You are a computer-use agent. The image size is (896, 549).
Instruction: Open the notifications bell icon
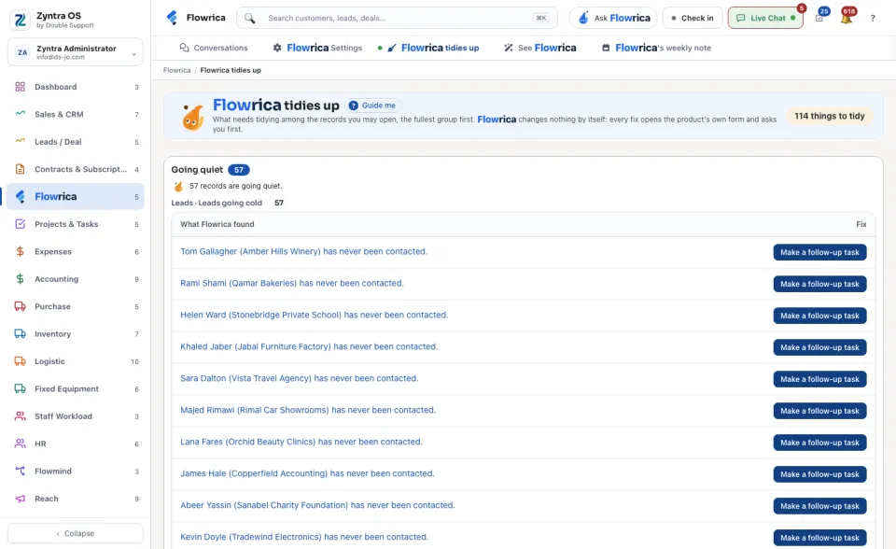(847, 19)
